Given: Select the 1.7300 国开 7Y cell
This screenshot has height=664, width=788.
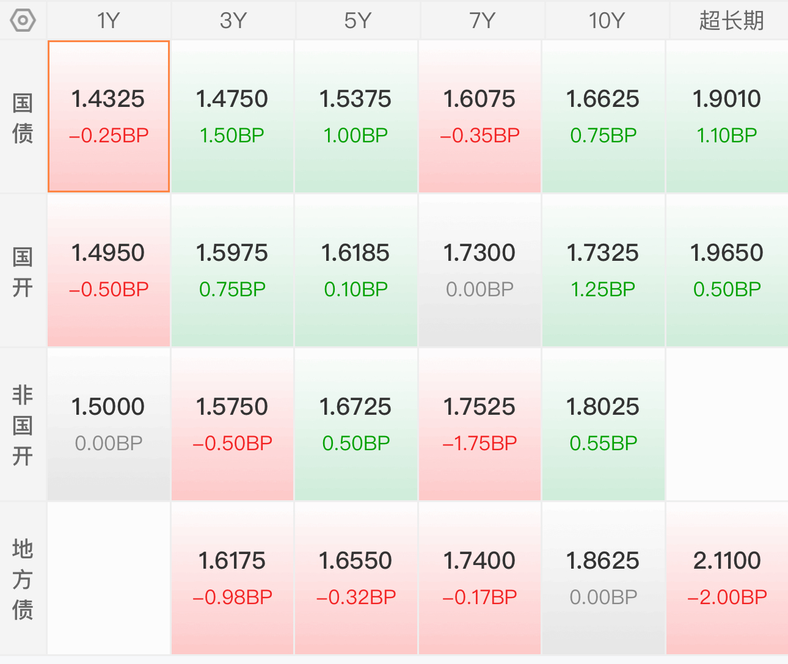Looking at the screenshot, I should pyautogui.click(x=480, y=271).
